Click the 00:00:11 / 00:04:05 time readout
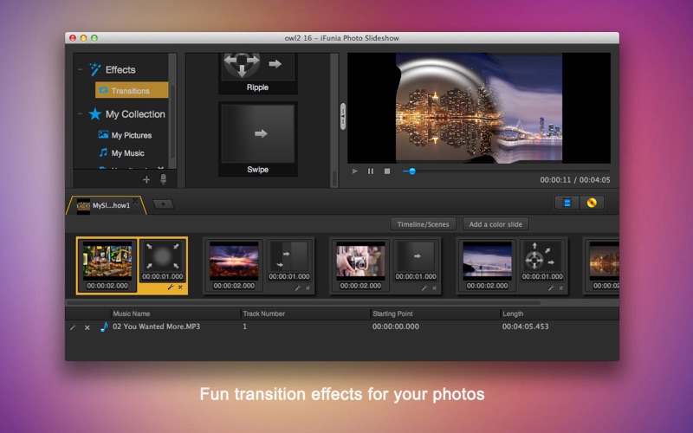The width and height of the screenshot is (693, 433). pos(574,180)
